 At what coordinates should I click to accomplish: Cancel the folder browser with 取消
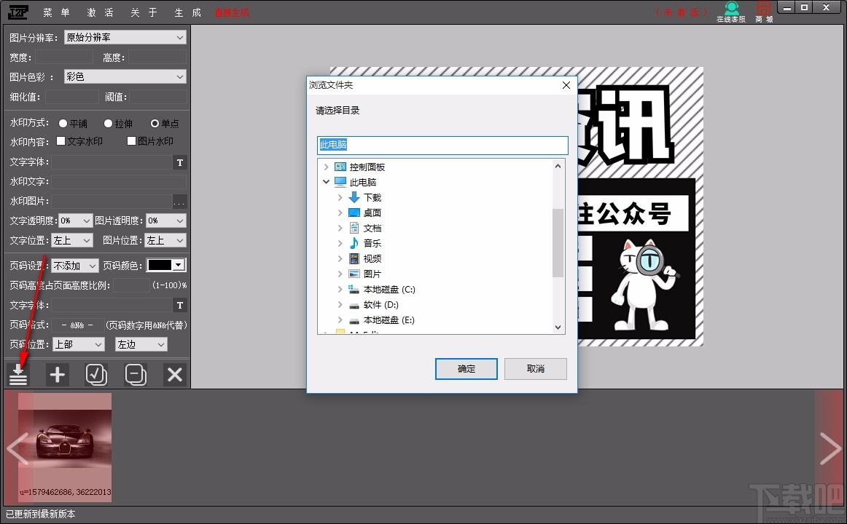[536, 368]
